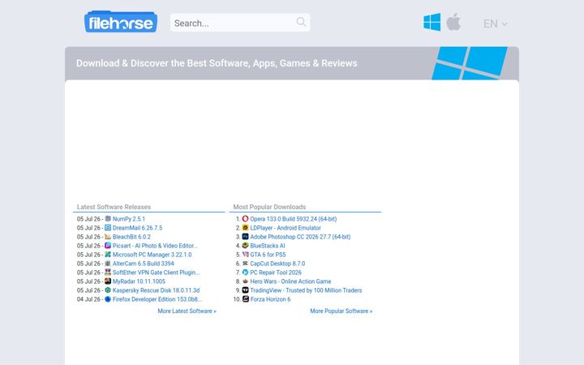Click the LDPlayer app icon
The height and width of the screenshot is (365, 584).
click(x=246, y=228)
